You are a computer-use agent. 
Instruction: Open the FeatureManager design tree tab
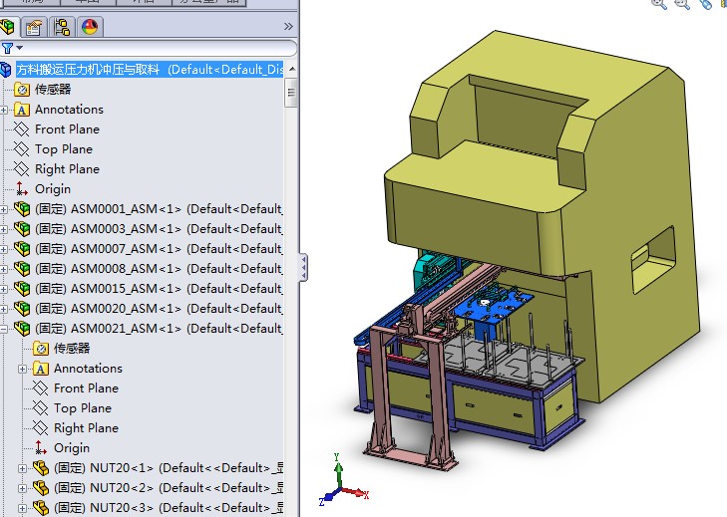7,27
